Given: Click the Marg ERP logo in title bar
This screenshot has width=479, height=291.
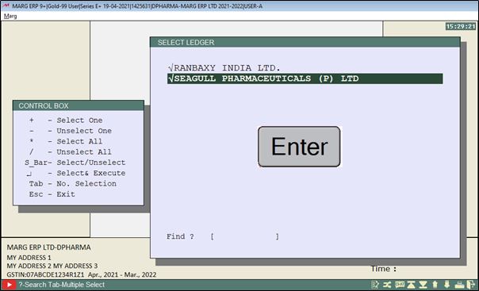Looking at the screenshot, I should pyautogui.click(x=6, y=6).
